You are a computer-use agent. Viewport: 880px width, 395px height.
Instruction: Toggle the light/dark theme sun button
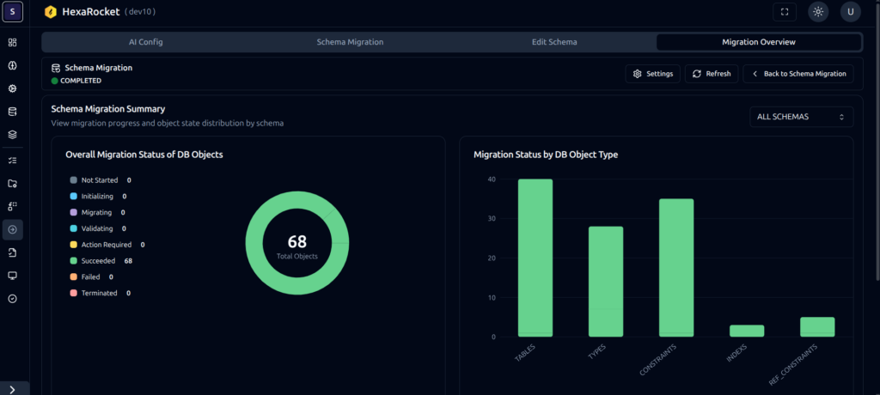[818, 12]
